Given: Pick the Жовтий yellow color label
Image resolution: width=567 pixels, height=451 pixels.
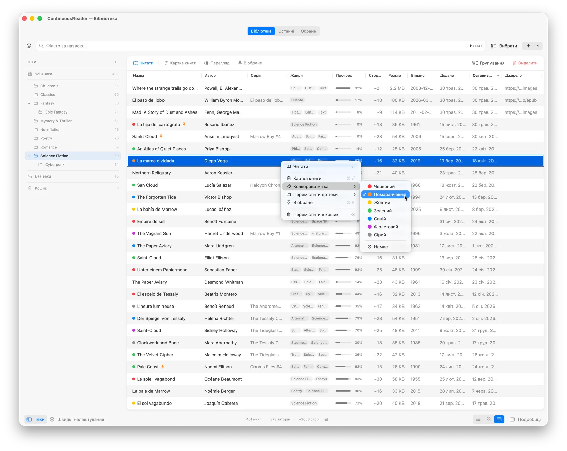Looking at the screenshot, I should pyautogui.click(x=386, y=202).
